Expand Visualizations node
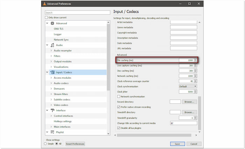 [51, 67]
